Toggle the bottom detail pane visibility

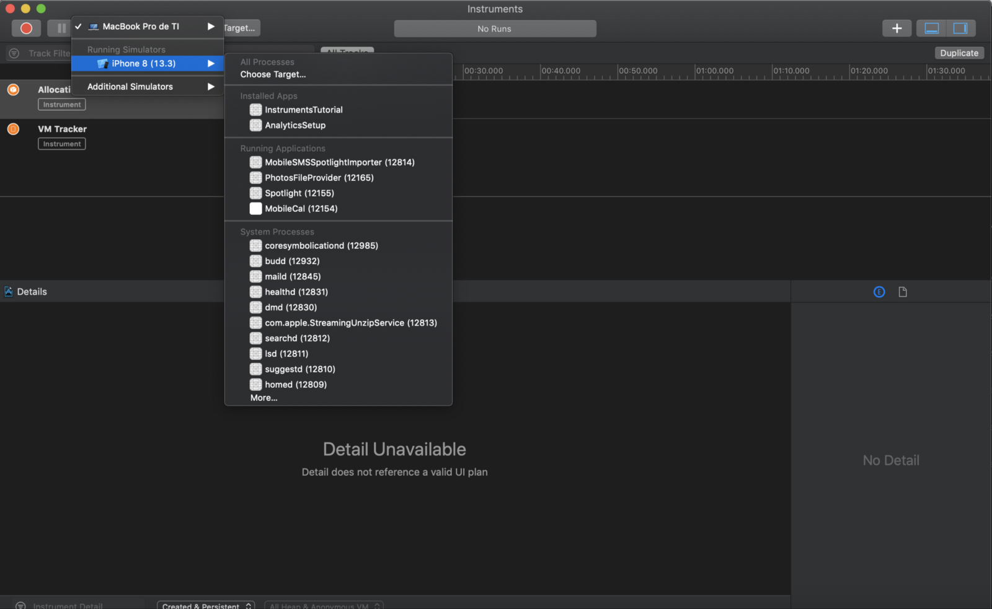(x=931, y=28)
